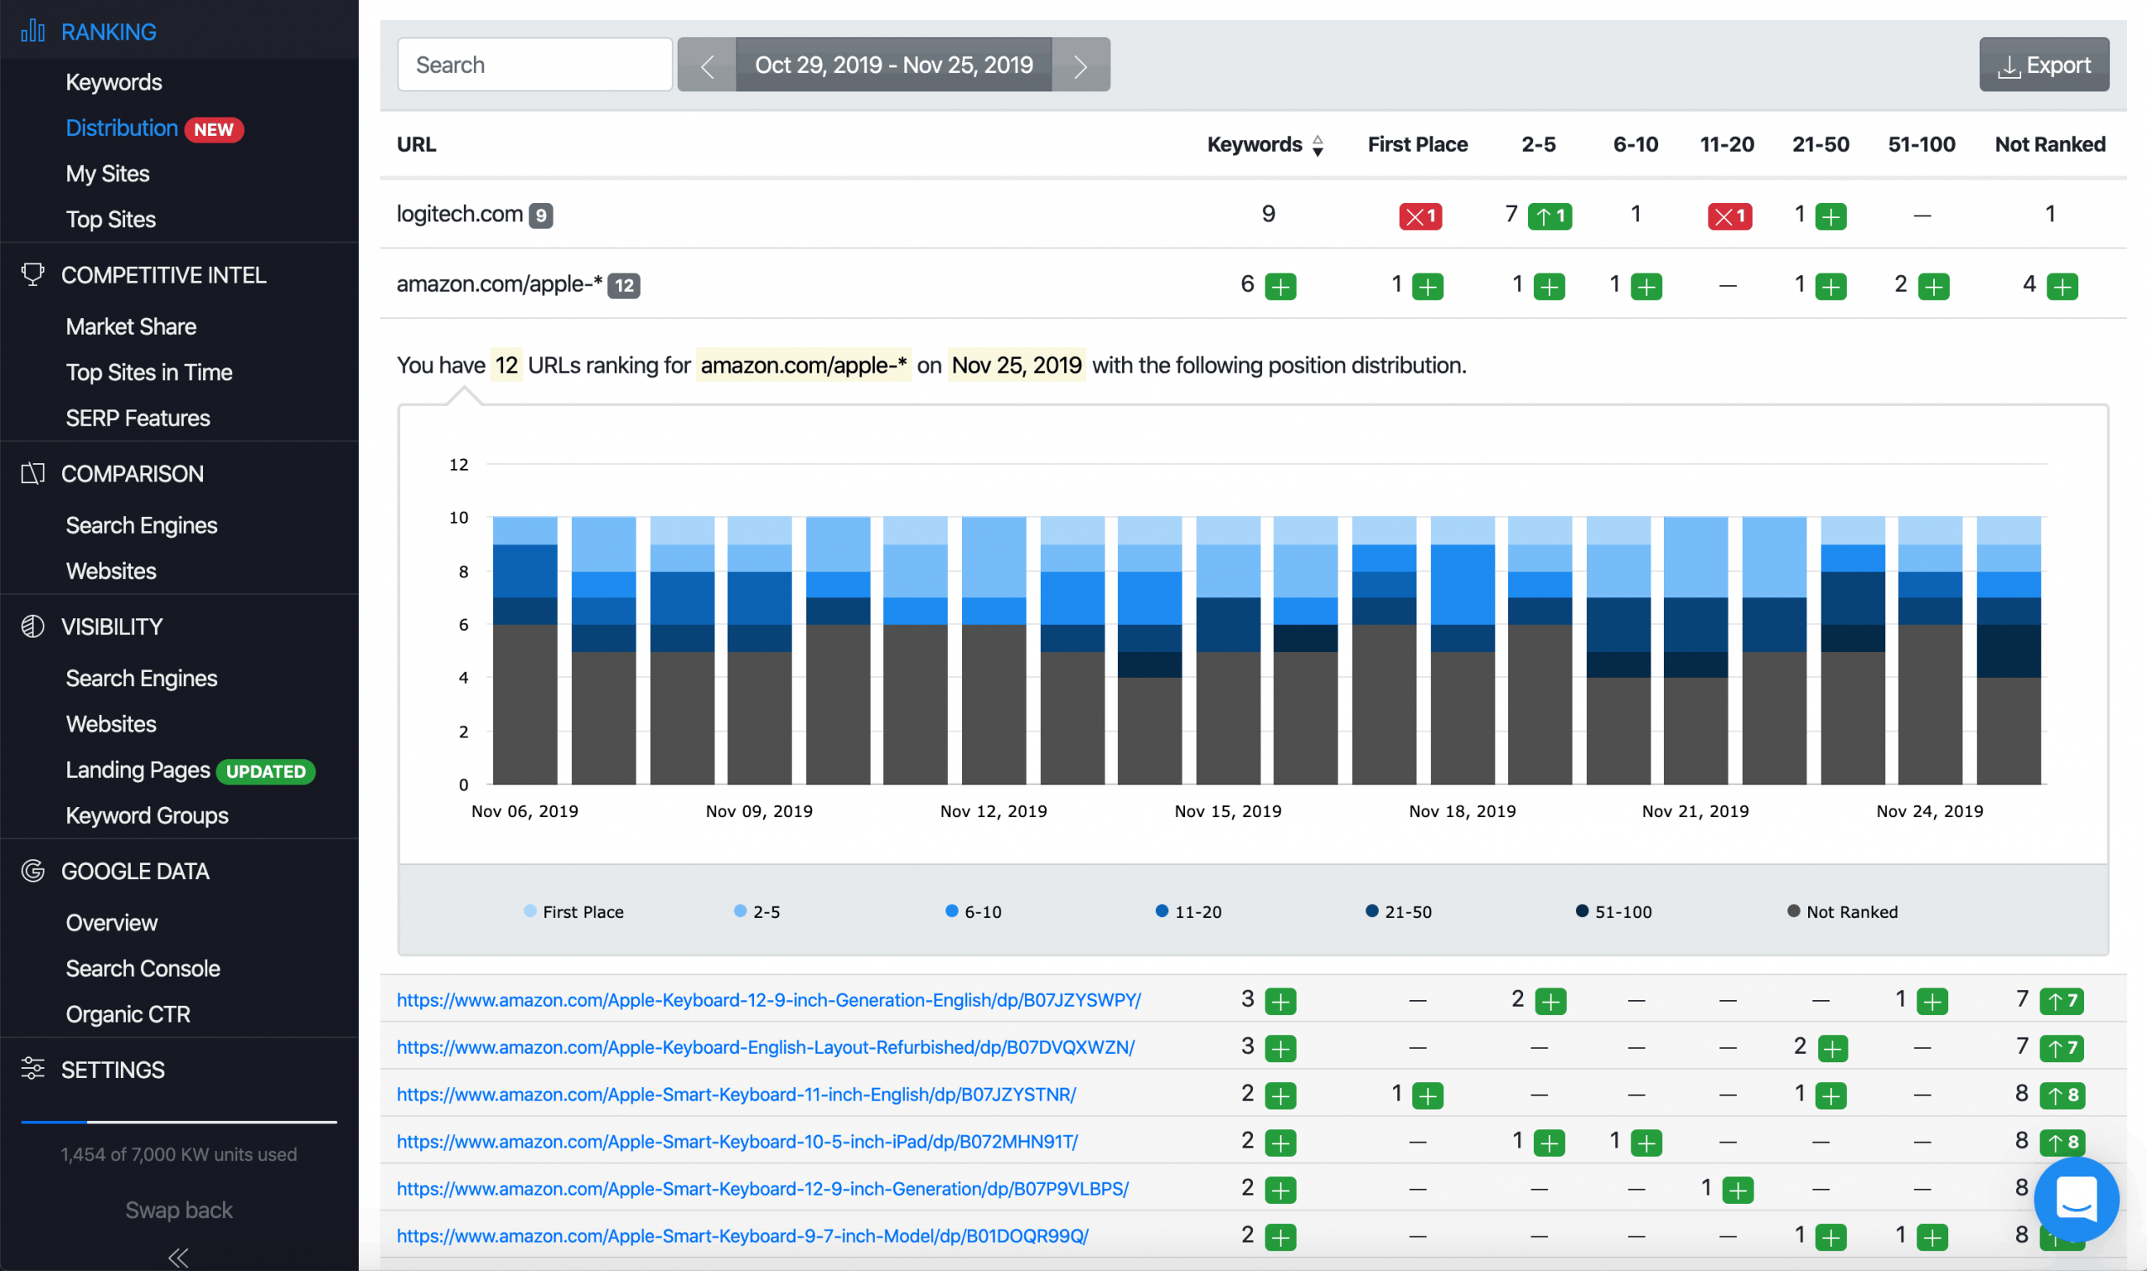This screenshot has width=2147, height=1271.
Task: Click the Ranking bar chart icon
Action: click(33, 32)
